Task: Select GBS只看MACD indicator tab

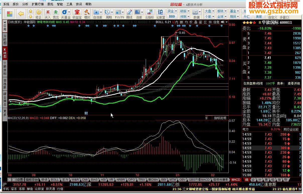Action: tap(199, 180)
